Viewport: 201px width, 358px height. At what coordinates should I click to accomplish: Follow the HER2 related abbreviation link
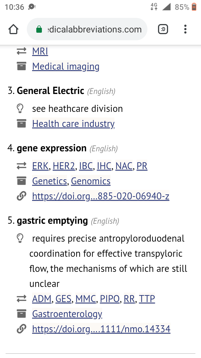click(64, 166)
